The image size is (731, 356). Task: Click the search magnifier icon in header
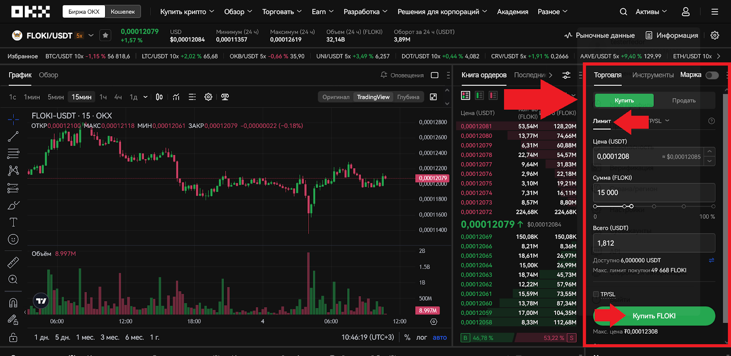coord(623,12)
